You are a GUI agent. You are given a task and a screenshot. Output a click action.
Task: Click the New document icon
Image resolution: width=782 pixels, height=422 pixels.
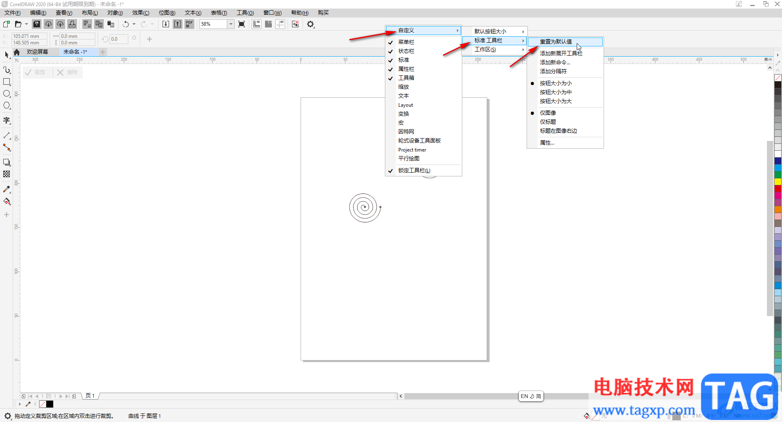pos(7,24)
